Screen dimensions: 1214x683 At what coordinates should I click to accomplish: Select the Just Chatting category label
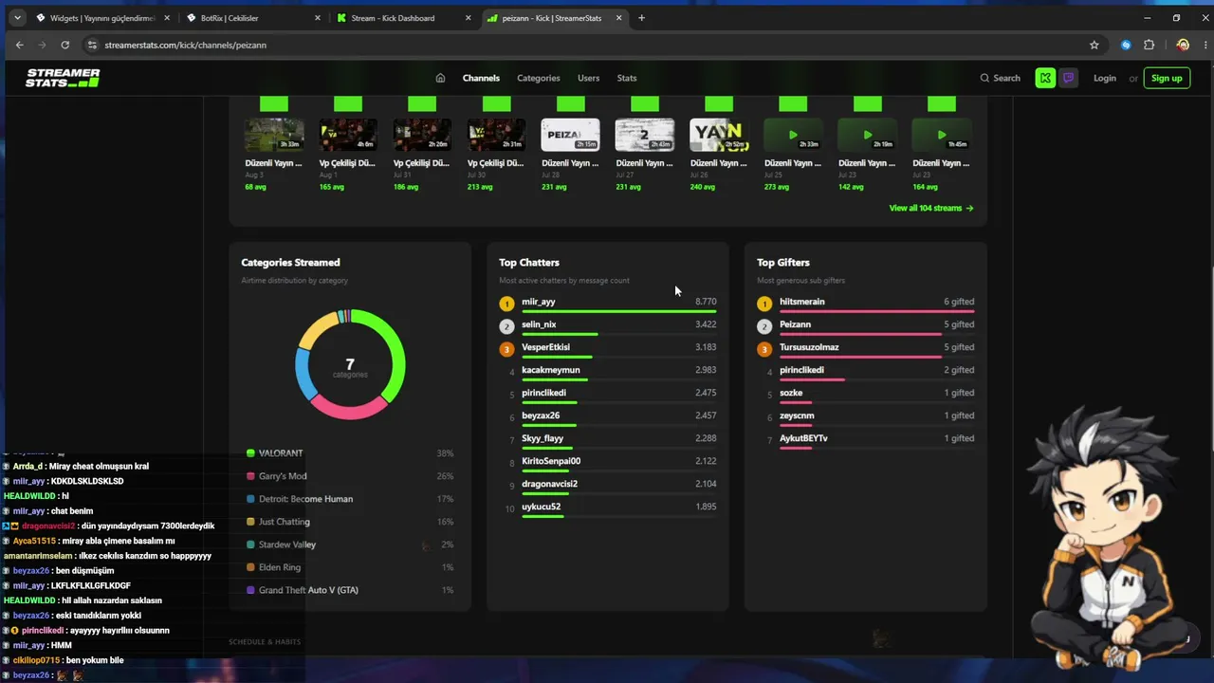tap(285, 522)
